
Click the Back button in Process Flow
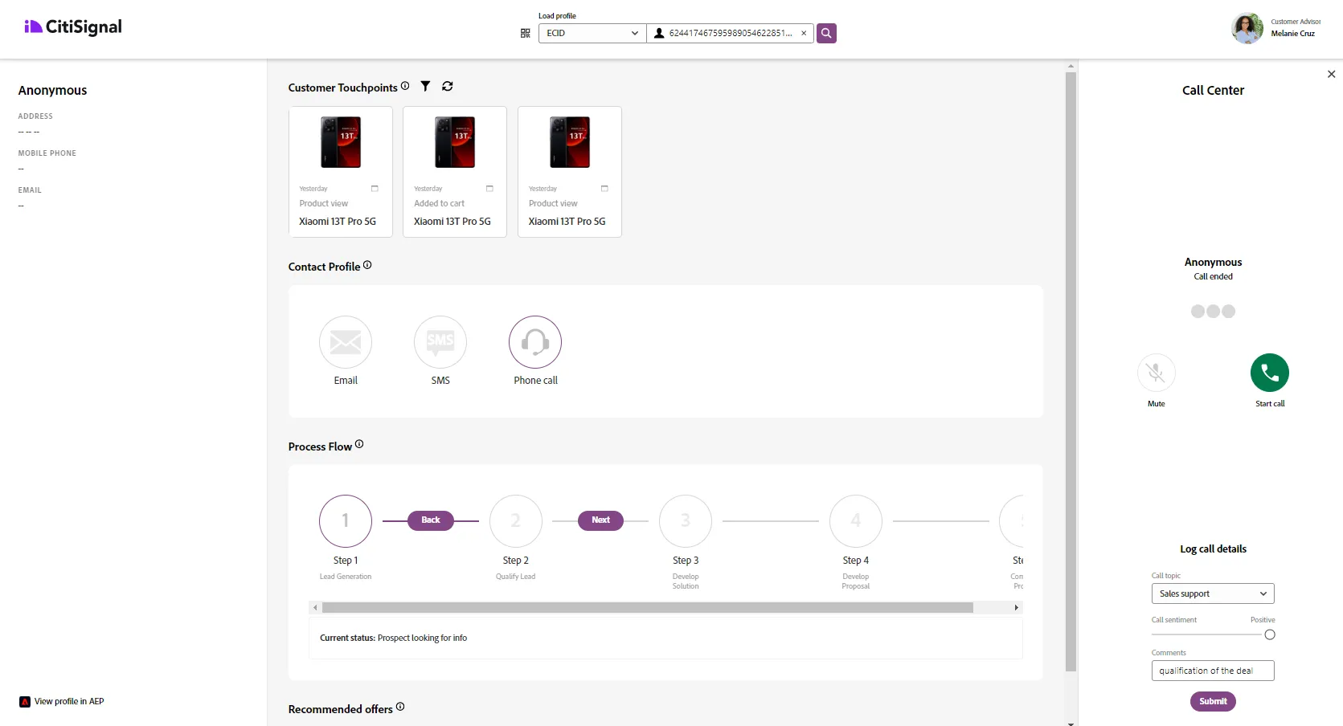click(431, 520)
